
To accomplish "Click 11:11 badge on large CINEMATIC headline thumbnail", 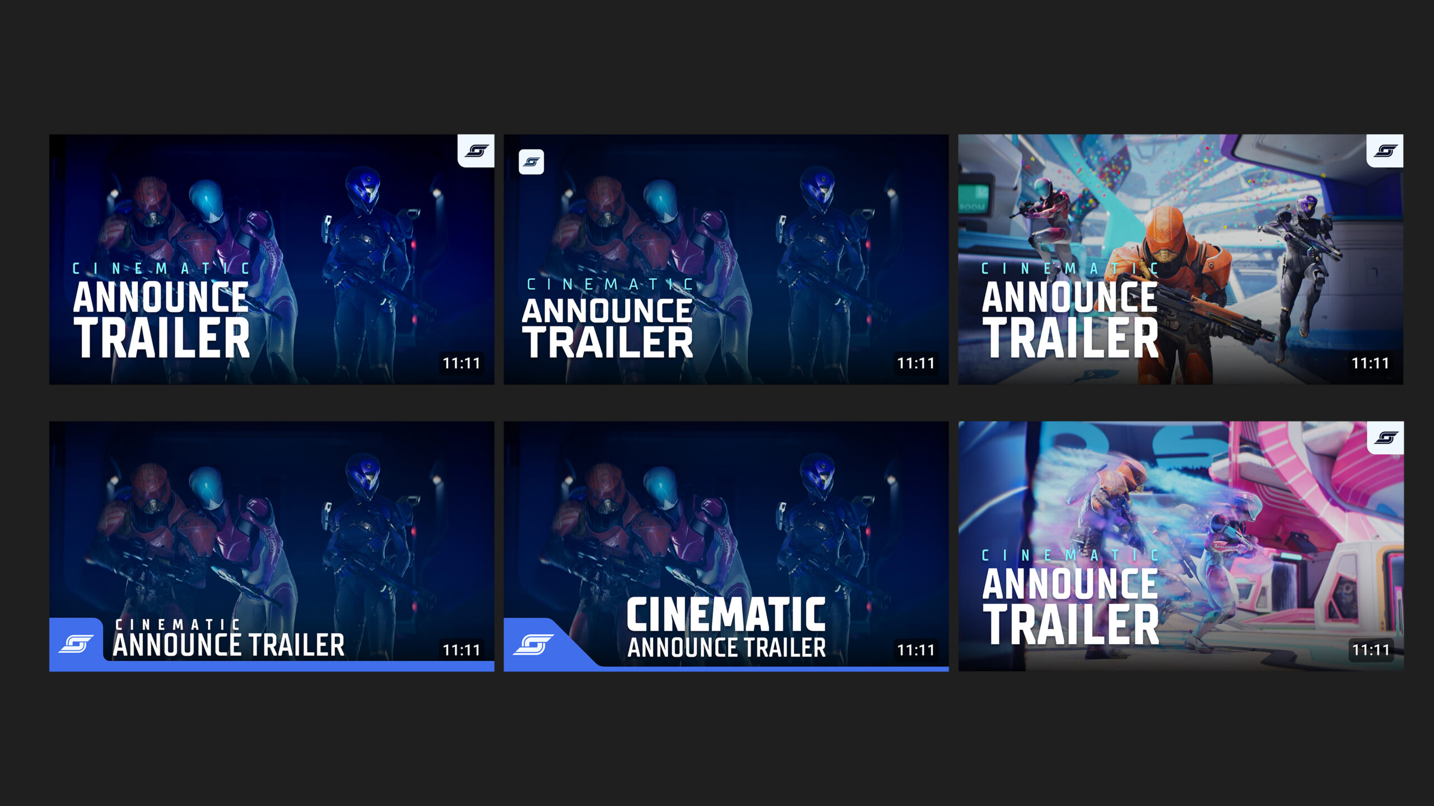I will [x=916, y=650].
